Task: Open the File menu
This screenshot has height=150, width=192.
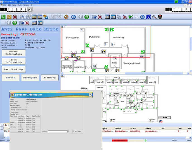Action: point(4,5)
